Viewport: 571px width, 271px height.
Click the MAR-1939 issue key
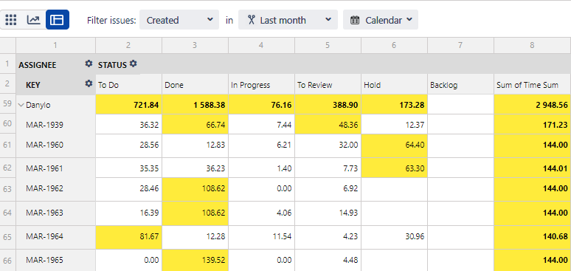pos(44,125)
